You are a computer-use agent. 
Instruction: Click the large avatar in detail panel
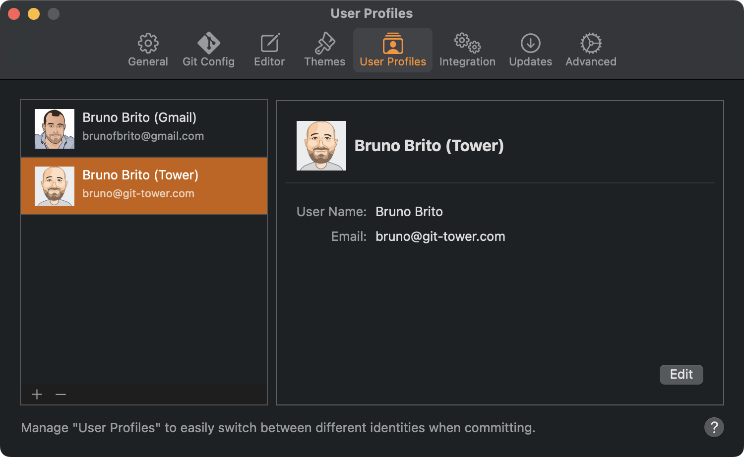point(321,146)
